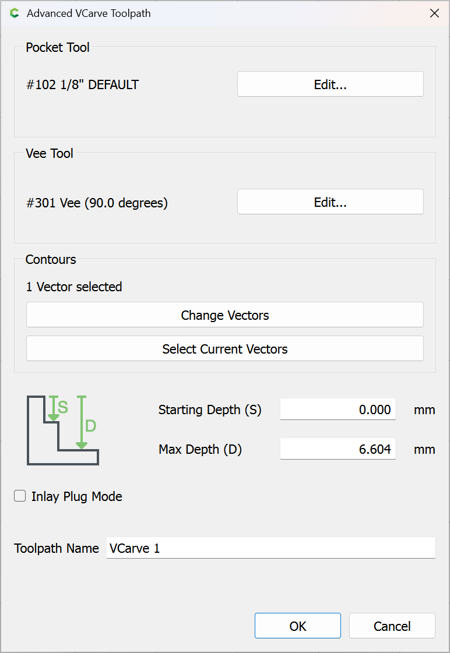This screenshot has height=653, width=450.
Task: Enable the Inlay Plug Mode checkbox
Action: (20, 496)
